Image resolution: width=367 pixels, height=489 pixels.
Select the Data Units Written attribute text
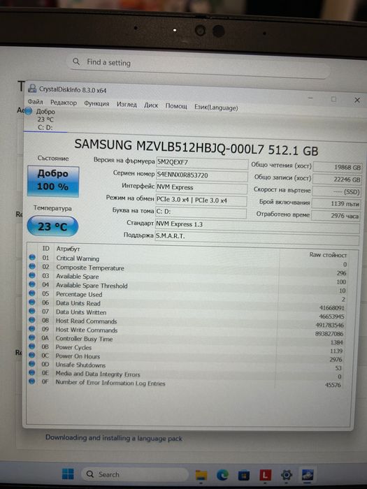click(x=81, y=312)
